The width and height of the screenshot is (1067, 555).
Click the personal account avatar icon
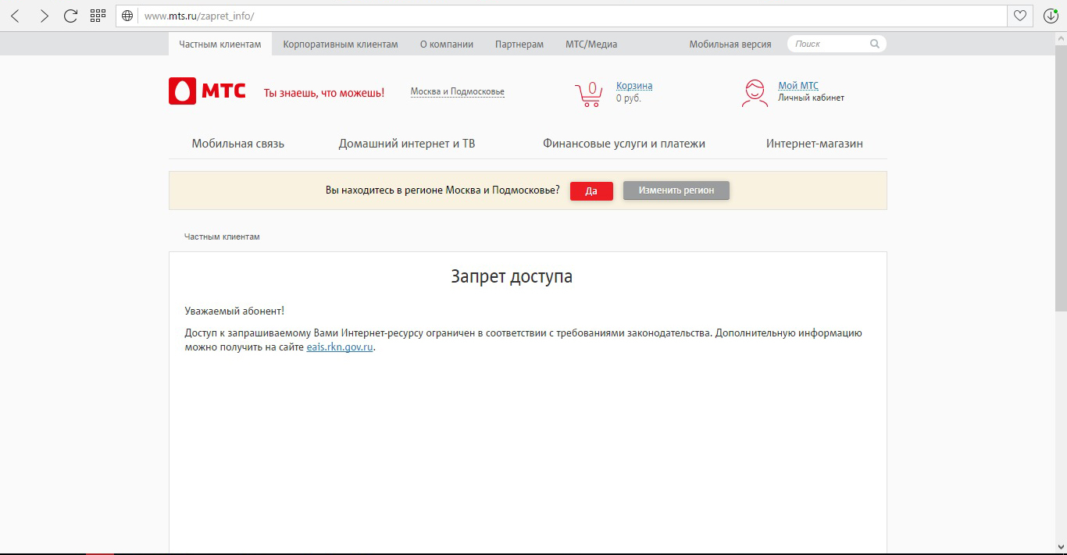(755, 93)
